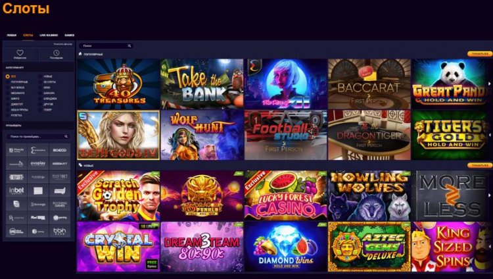The image size is (493, 279).
Task: Select the Inbet provider logo
Action: (16, 191)
